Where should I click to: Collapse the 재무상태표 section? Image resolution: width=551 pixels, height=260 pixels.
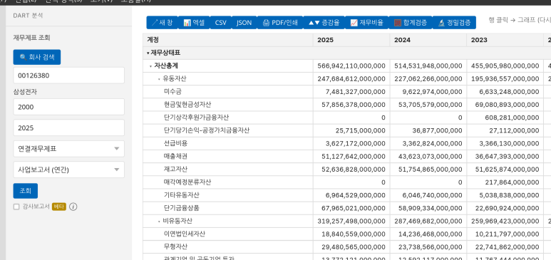click(x=148, y=53)
